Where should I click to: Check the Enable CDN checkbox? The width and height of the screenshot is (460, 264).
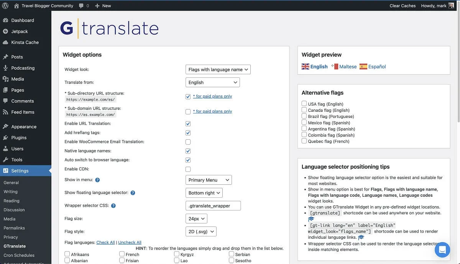[x=188, y=169]
